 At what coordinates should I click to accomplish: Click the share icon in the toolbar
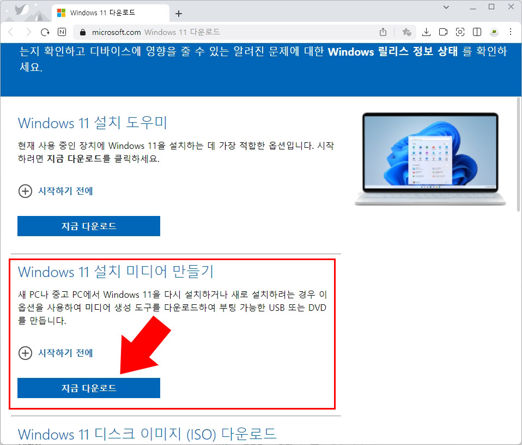[383, 32]
